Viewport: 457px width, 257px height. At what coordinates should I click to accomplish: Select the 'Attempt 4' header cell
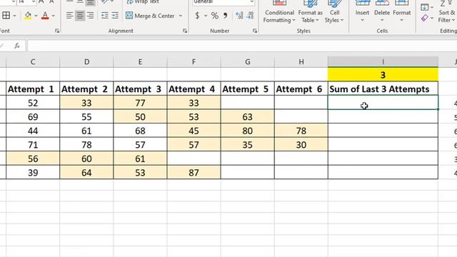194,89
